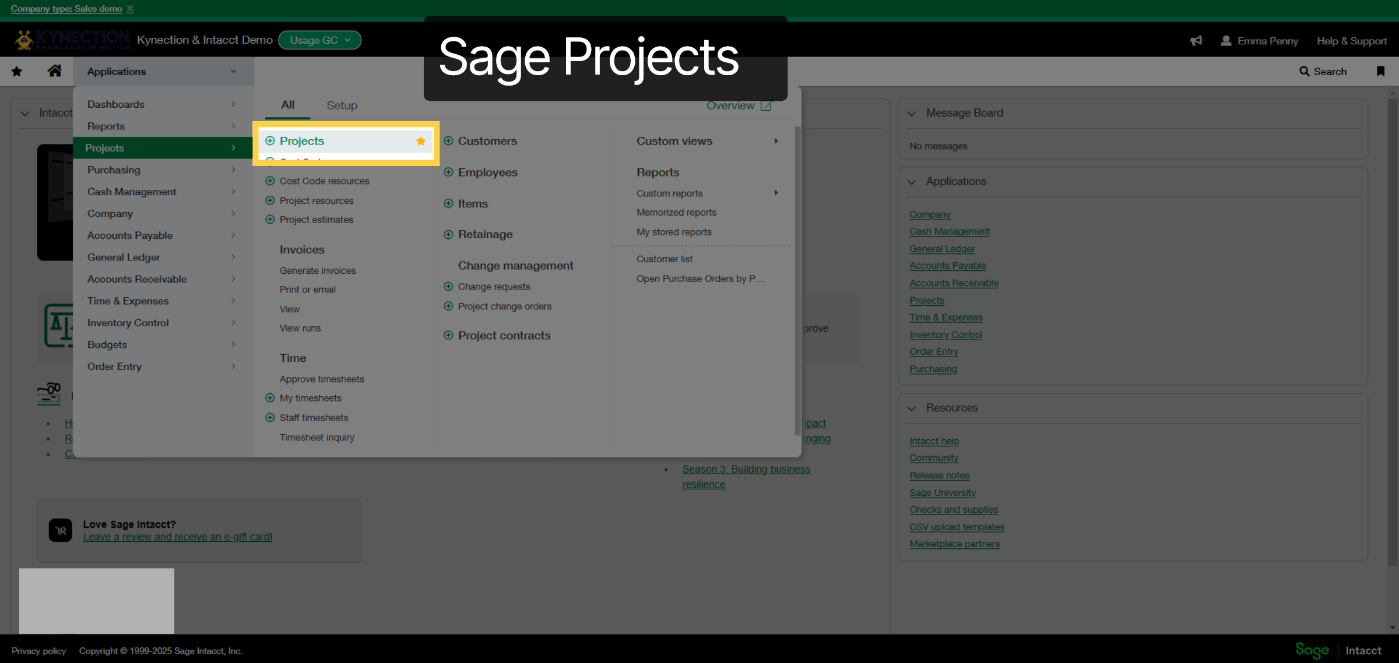Viewport: 1399px width, 663px height.
Task: Click plus icon beside My timesheets
Action: click(x=270, y=398)
